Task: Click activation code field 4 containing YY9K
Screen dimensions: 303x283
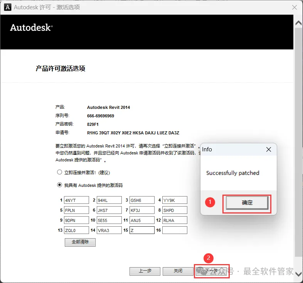Action: (175, 200)
